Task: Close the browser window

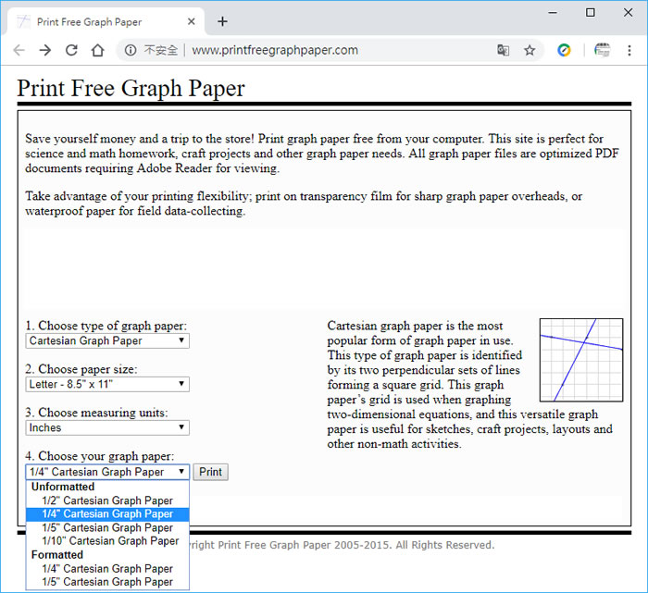Action: click(628, 13)
